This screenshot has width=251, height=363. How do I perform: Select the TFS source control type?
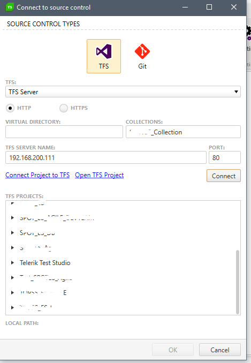(104, 56)
